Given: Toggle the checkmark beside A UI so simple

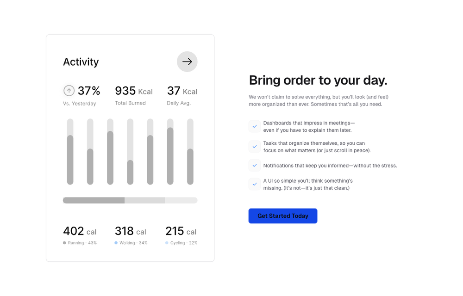Looking at the screenshot, I should [x=255, y=184].
